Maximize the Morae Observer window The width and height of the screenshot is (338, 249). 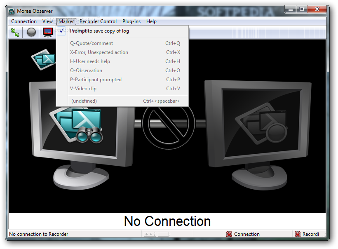tap(302, 9)
